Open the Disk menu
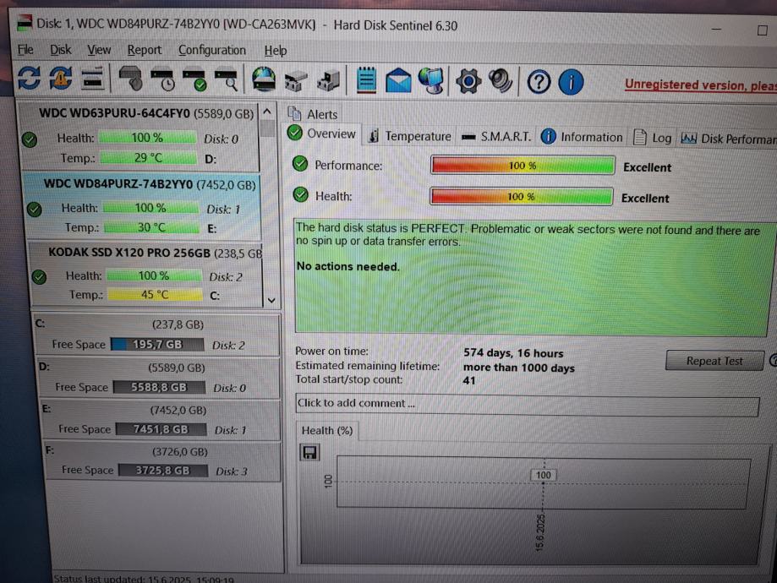 (61, 50)
